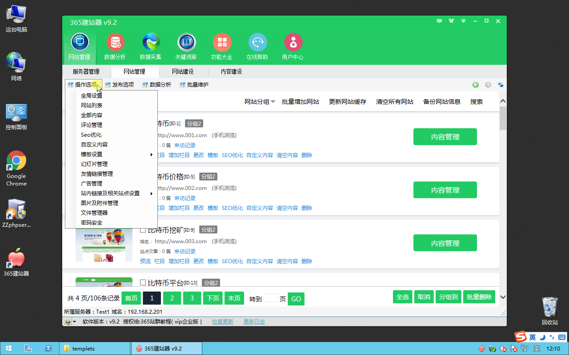
Task: Open Google Chrome desktop shortcut
Action: coord(16,168)
